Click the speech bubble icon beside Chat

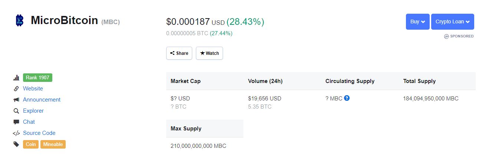pyautogui.click(x=16, y=122)
